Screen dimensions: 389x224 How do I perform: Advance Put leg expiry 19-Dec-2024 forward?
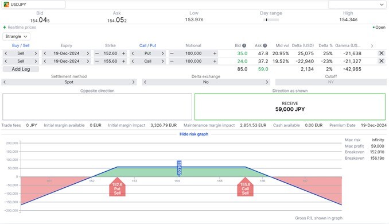[x=88, y=53]
